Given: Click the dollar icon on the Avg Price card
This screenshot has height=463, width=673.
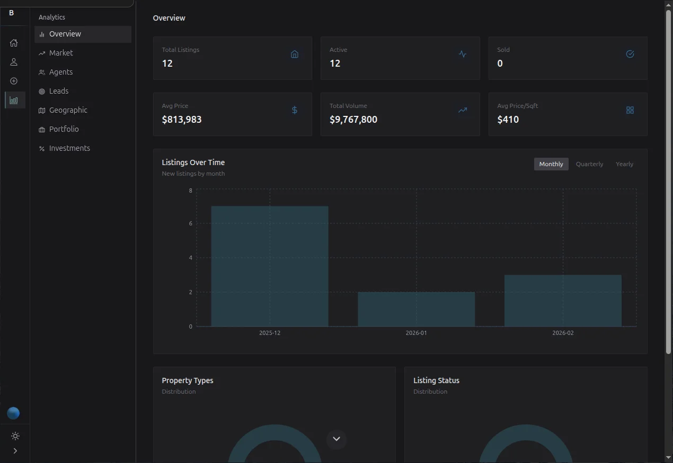Looking at the screenshot, I should [295, 110].
